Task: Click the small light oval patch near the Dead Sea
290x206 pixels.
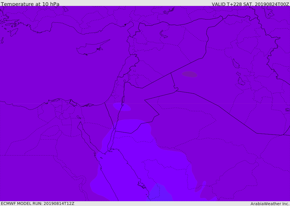Action: pyautogui.click(x=122, y=107)
